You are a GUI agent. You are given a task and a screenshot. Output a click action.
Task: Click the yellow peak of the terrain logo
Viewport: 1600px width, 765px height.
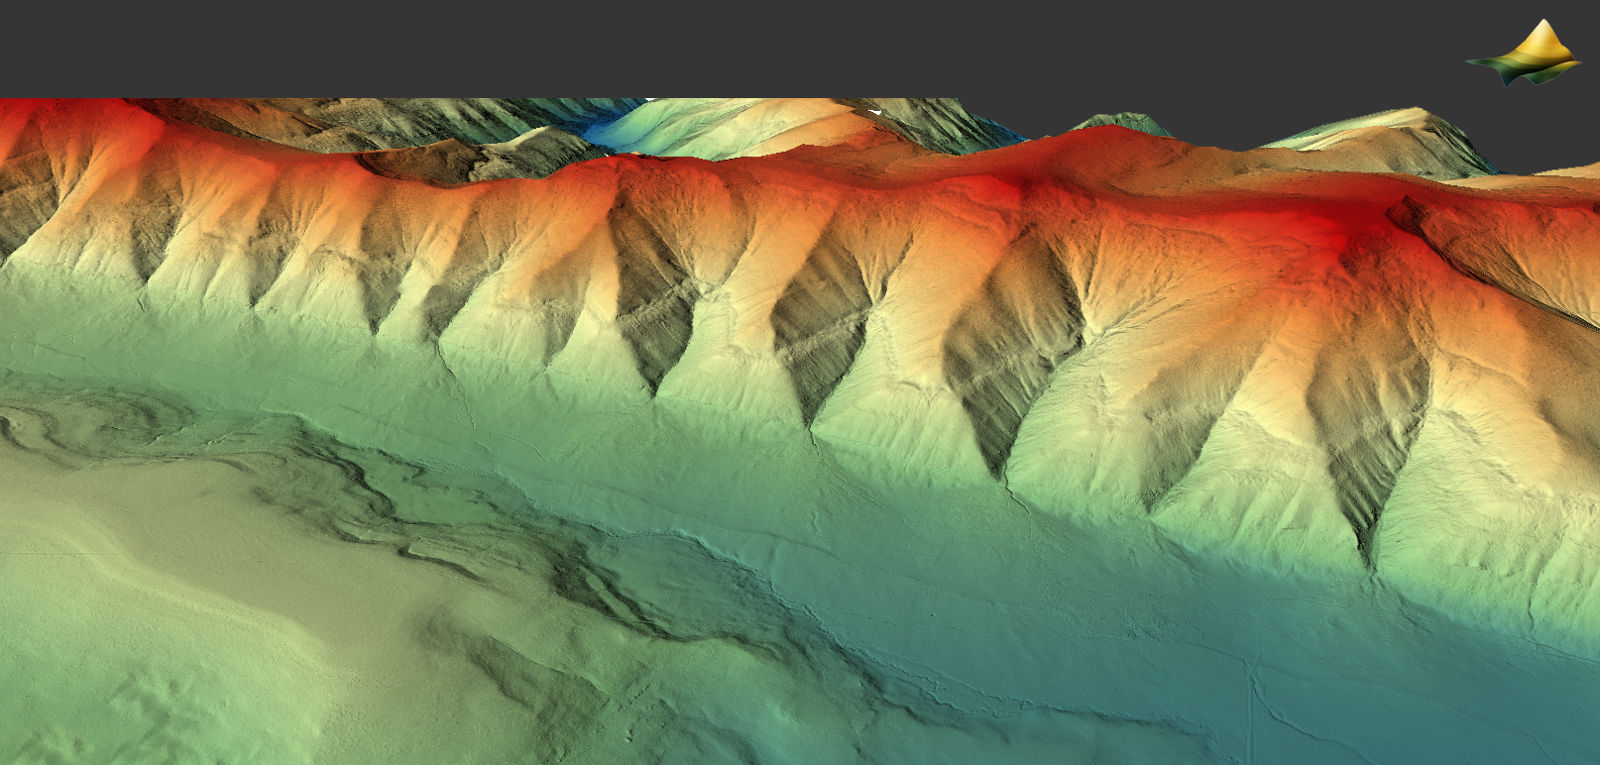coord(1542,38)
